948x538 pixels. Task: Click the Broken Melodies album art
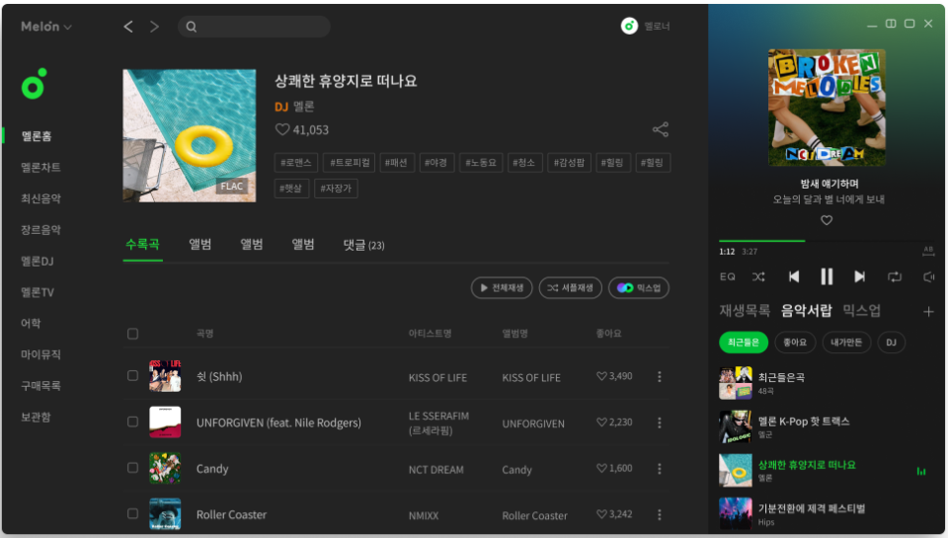tap(827, 108)
